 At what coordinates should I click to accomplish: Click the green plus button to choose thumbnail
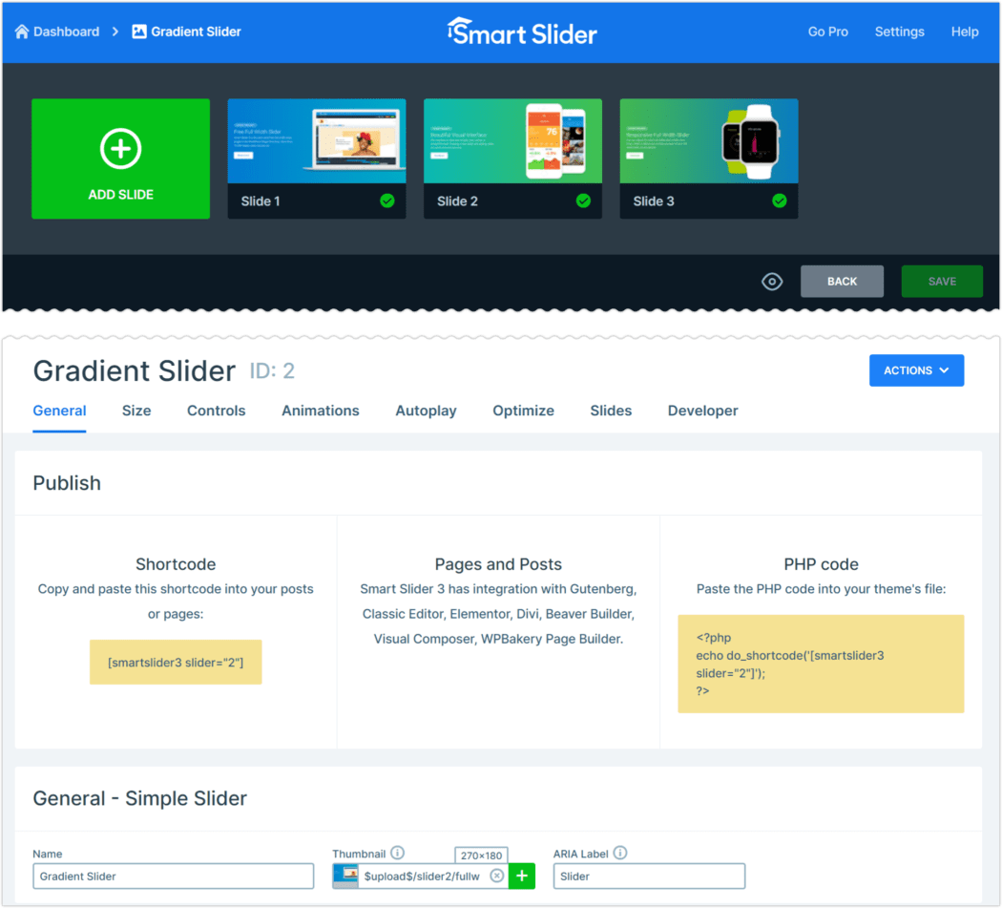point(521,876)
